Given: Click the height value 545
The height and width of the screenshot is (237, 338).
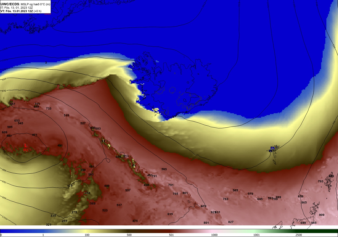Looking at the screenshot, I should 20,123.
